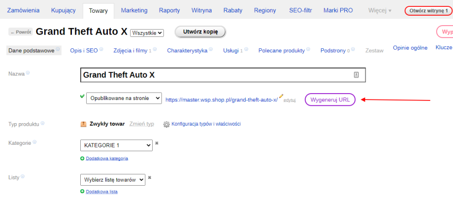The image size is (453, 198).
Task: Click green plus icon for Dodatkowa kategoria
Action: [82, 159]
